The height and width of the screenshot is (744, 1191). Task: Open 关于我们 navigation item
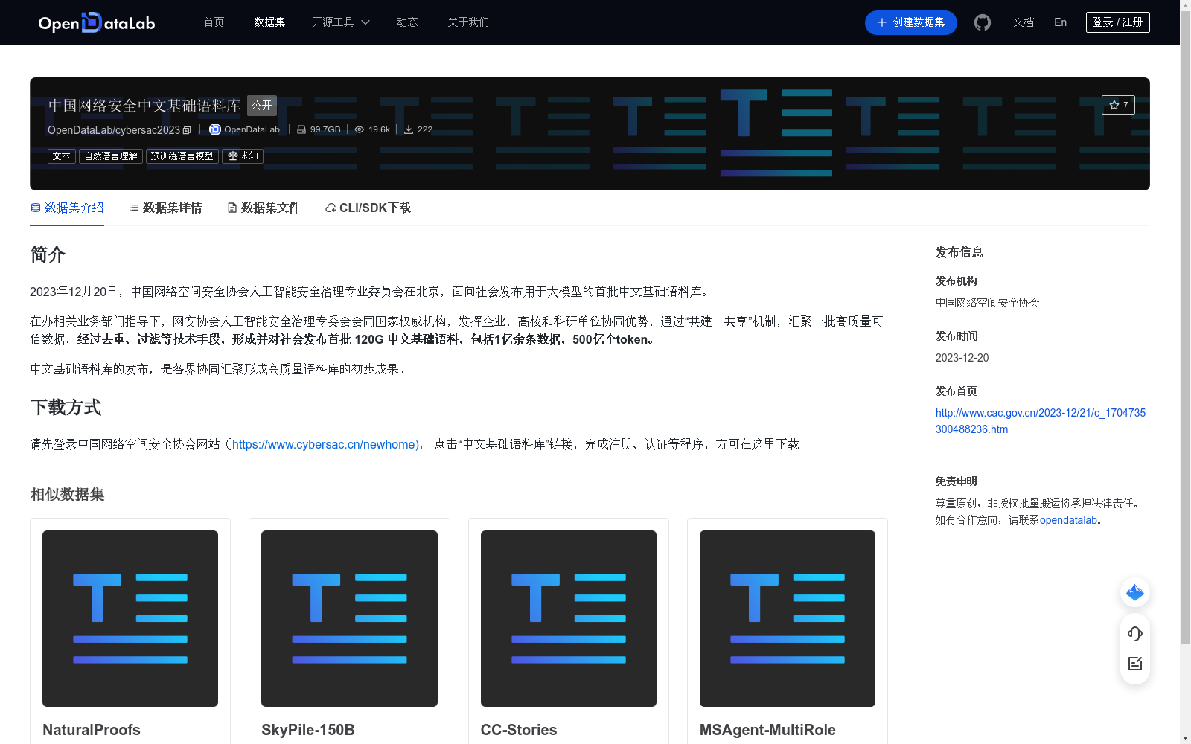468,22
